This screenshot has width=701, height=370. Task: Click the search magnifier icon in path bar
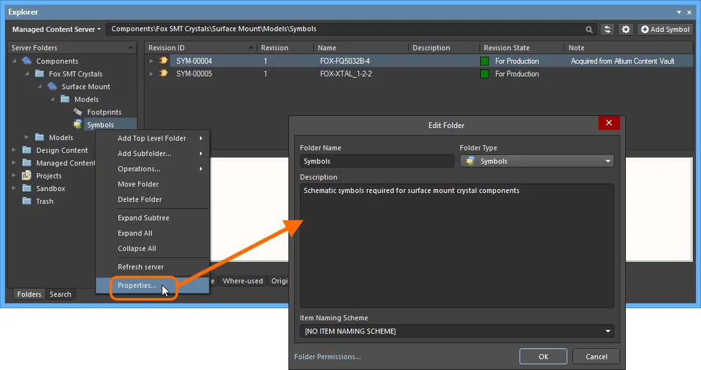[x=589, y=29]
